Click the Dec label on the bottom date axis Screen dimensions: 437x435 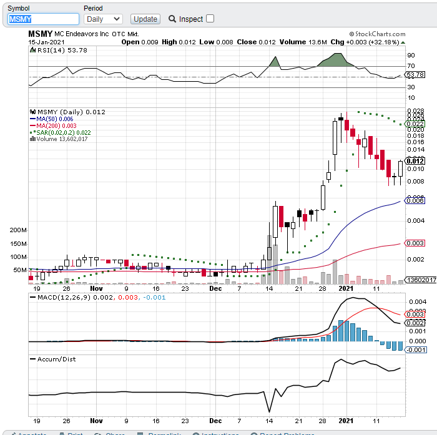click(216, 421)
